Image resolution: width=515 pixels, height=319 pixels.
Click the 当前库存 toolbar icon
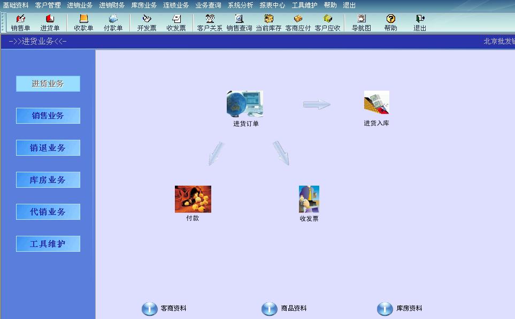(x=268, y=22)
